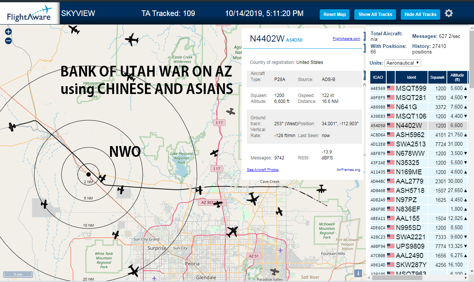
Task: Select the aircraft at far left track start
Action: (12, 127)
